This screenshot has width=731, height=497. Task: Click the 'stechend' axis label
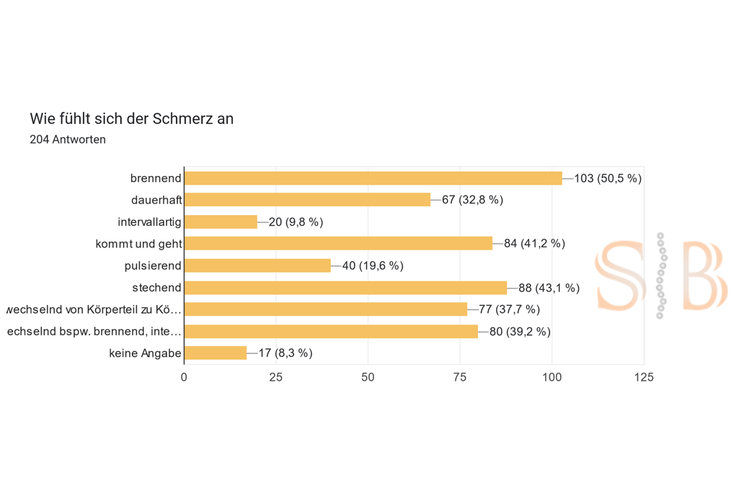click(156, 288)
